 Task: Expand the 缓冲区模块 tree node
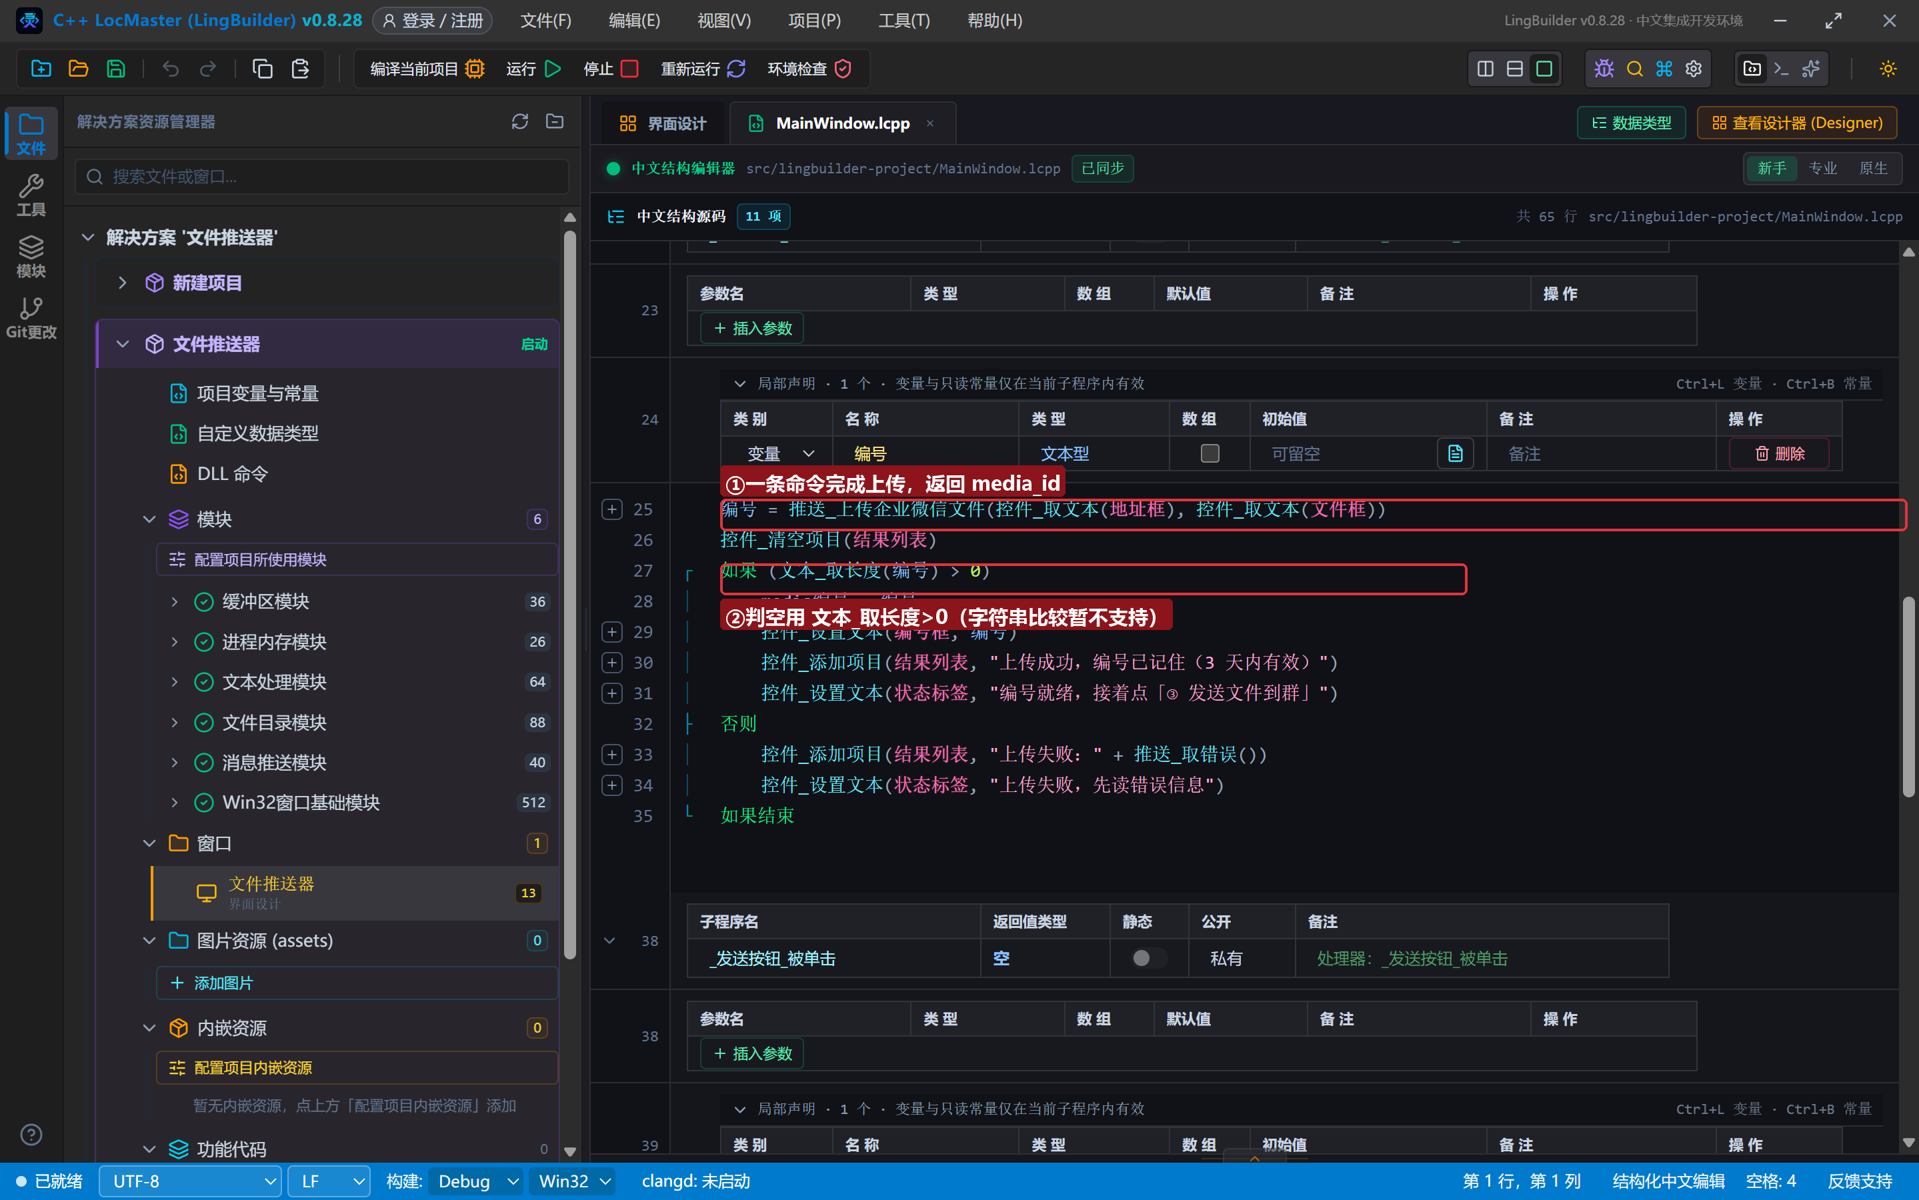175,601
